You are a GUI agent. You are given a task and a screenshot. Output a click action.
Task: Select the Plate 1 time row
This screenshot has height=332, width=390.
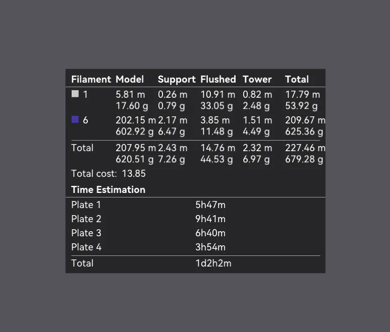coord(195,205)
